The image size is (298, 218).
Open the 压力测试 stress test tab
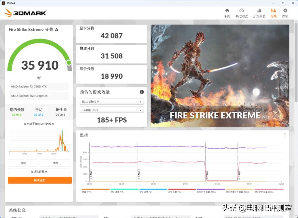coord(259,13)
